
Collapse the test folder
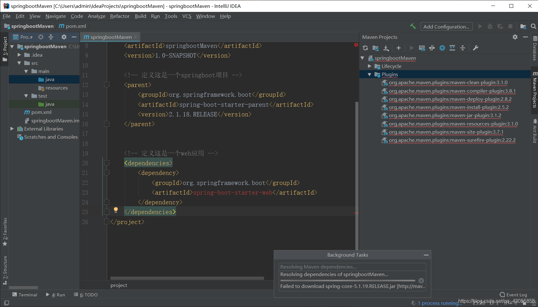pos(26,96)
